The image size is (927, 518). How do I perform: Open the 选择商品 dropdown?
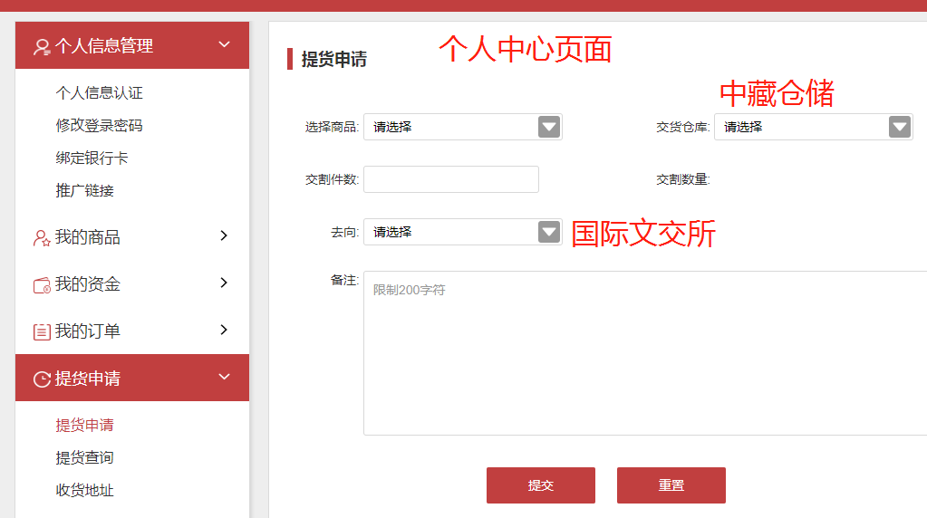pyautogui.click(x=462, y=127)
